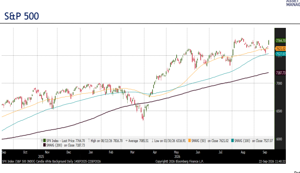Image resolution: width=300 pixels, height=173 pixels.
Task: Click "SMAVG (100) on Close 7527.07" legend text
Action: pyautogui.click(x=254, y=141)
